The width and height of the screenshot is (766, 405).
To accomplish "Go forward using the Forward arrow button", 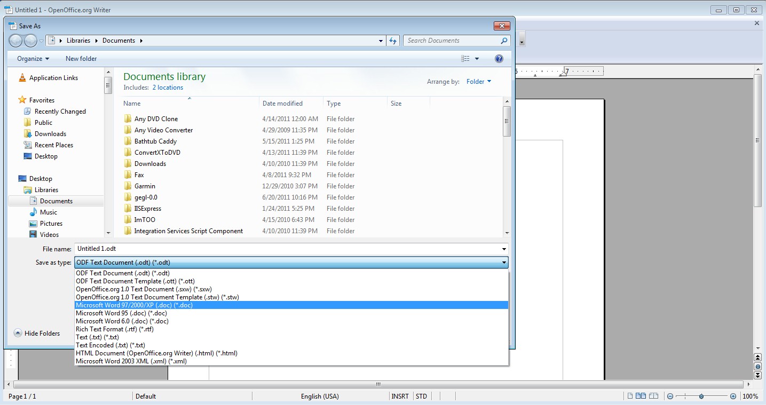I will click(x=30, y=41).
